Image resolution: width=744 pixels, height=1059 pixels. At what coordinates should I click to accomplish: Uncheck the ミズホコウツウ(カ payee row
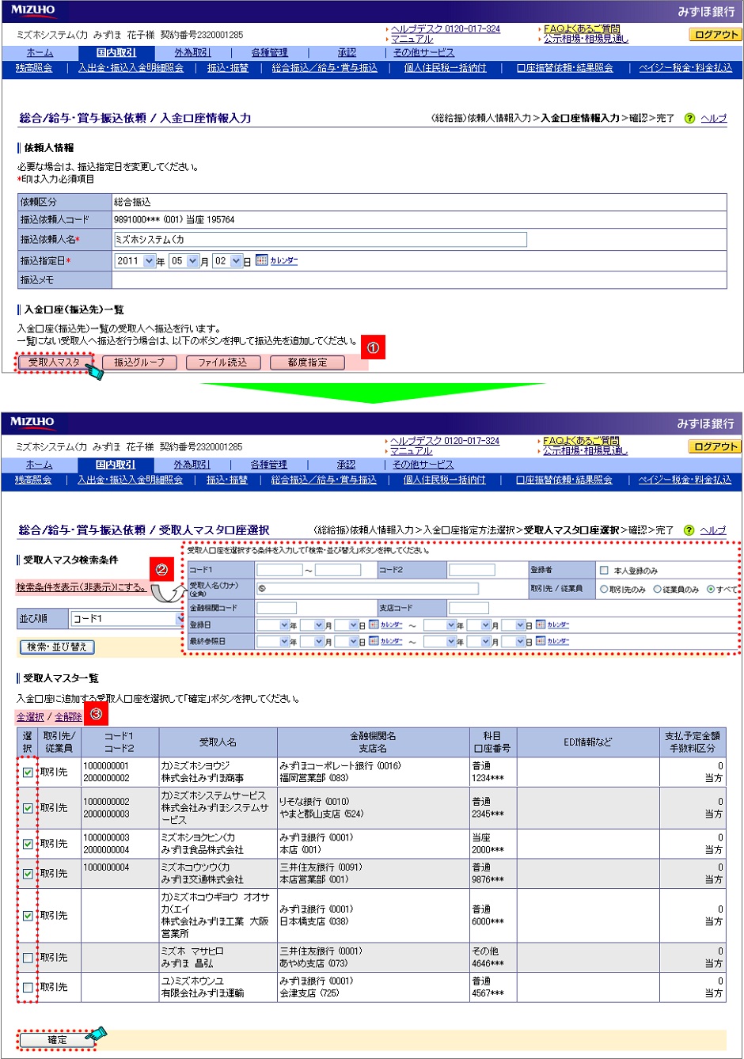(x=28, y=874)
